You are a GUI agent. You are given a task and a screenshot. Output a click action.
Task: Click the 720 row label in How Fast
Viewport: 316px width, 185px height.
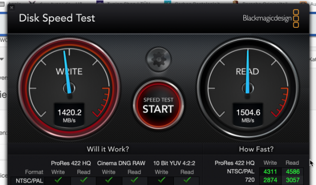(x=249, y=180)
